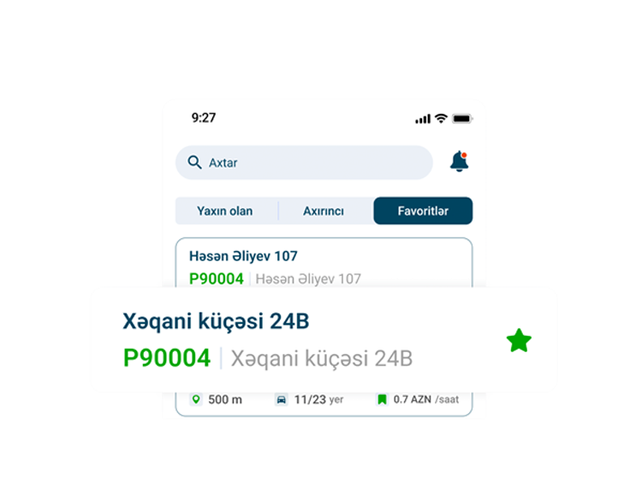Viewport: 642px width, 497px height.
Task: Toggle the green favorite star
Action: click(519, 340)
